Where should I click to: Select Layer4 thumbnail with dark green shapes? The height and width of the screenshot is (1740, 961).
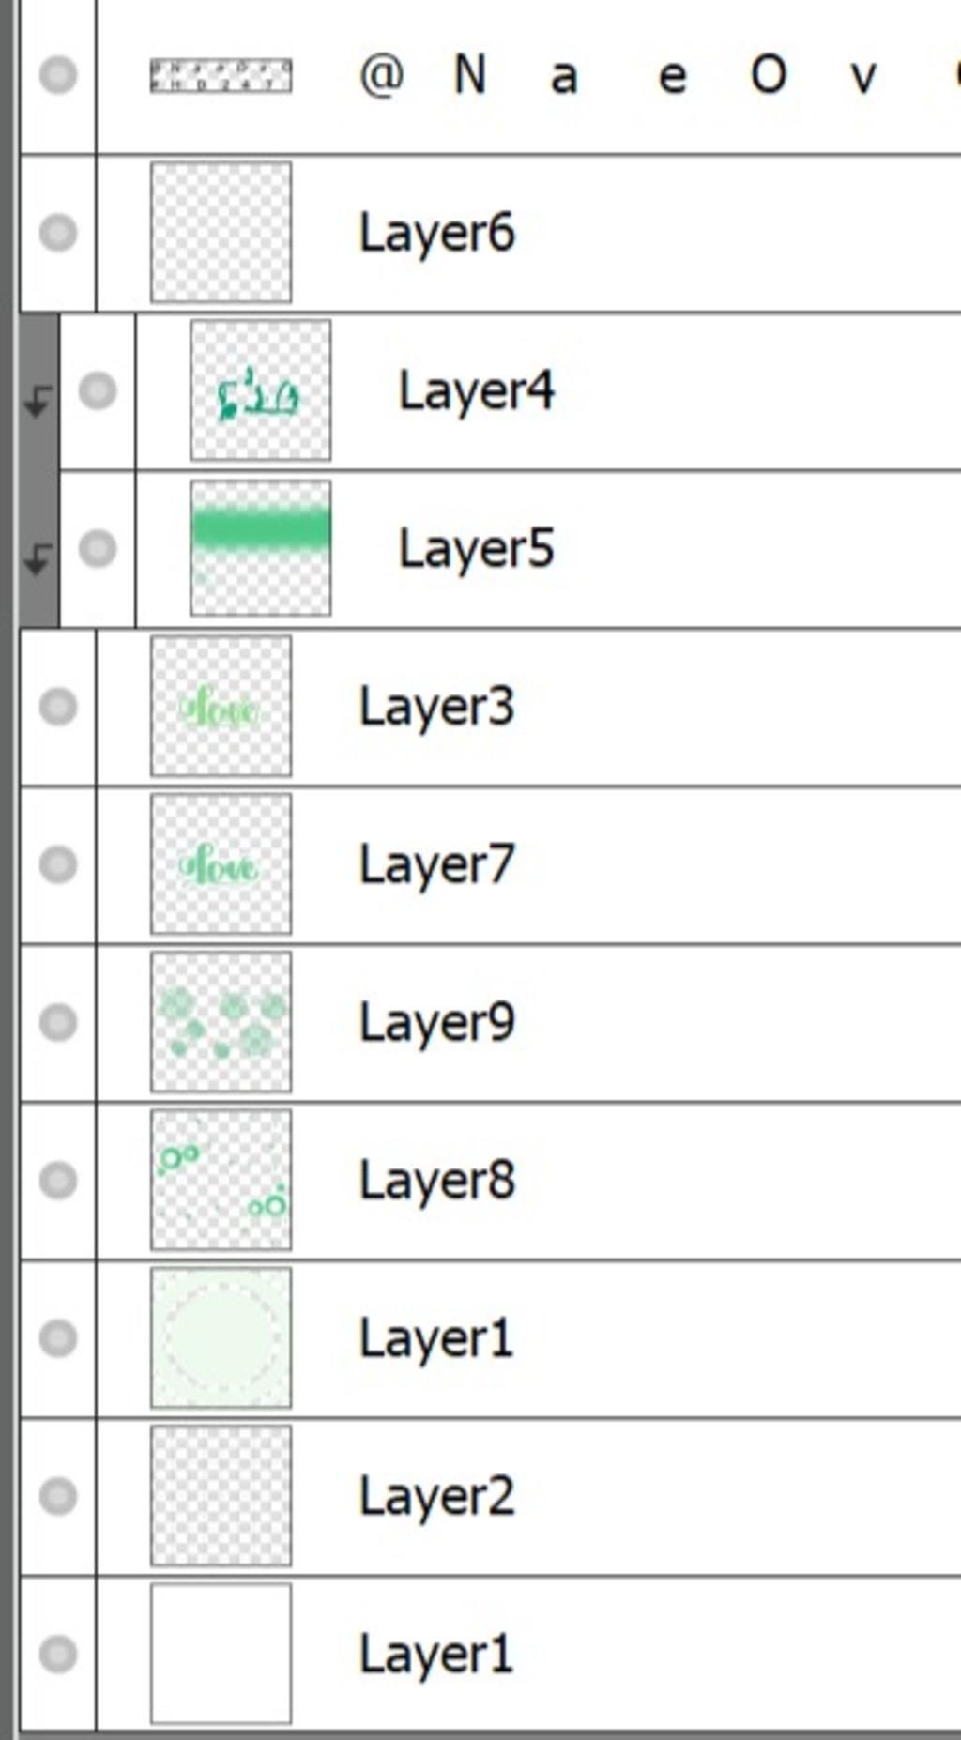[261, 390]
